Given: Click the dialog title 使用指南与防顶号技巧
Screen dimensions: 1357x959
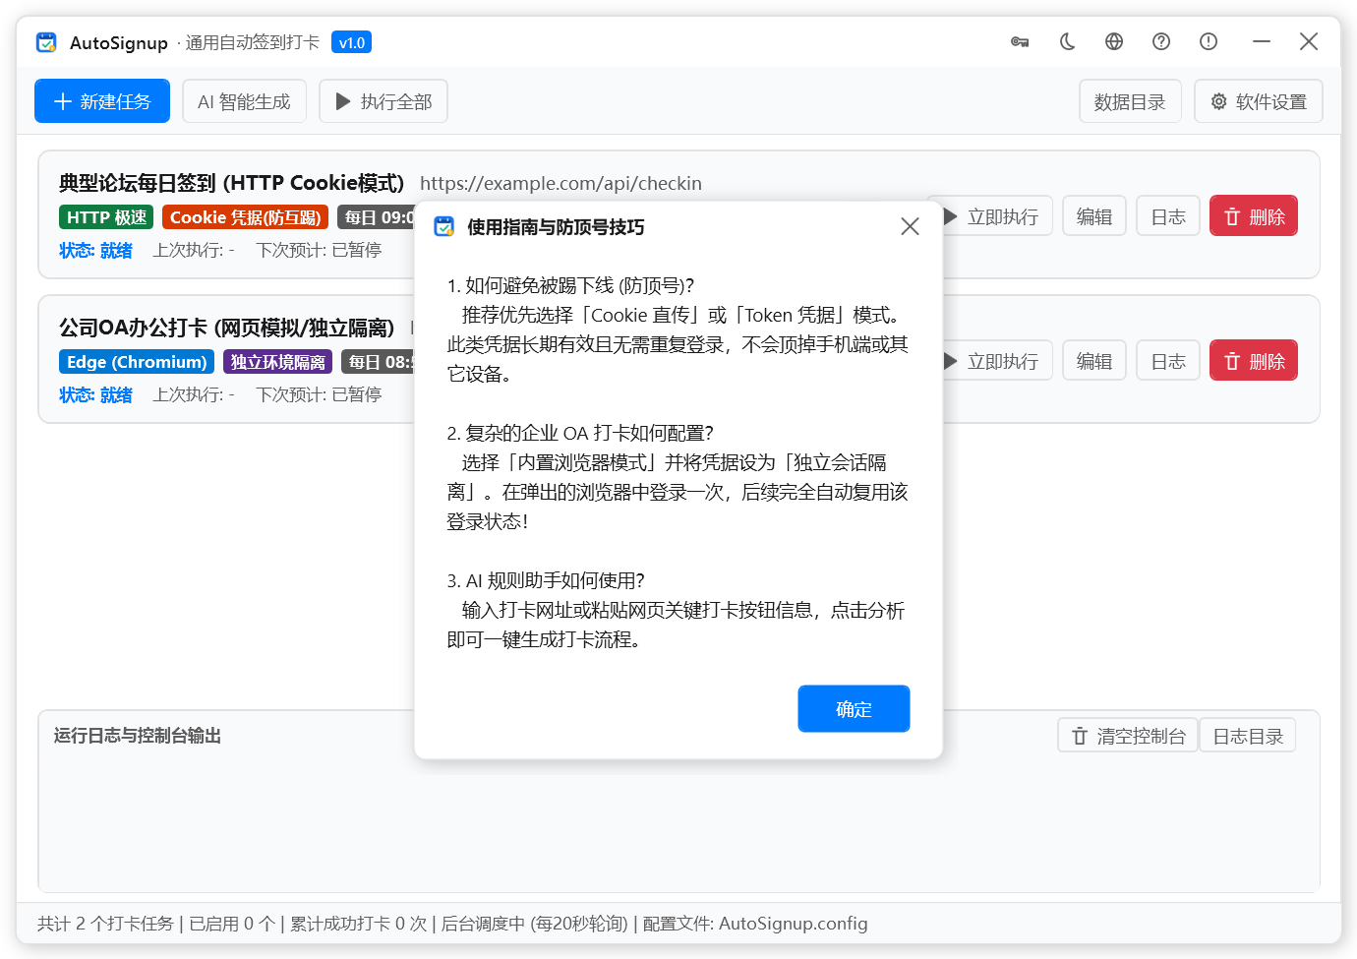Looking at the screenshot, I should tap(556, 227).
